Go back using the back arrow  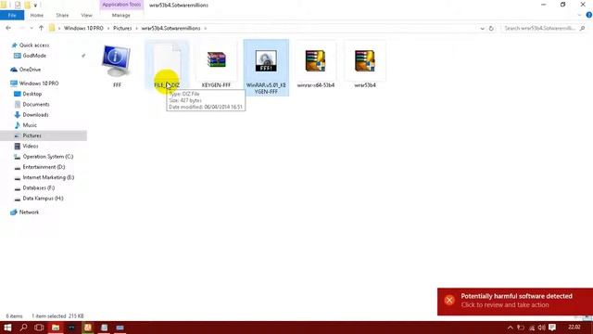coord(8,28)
